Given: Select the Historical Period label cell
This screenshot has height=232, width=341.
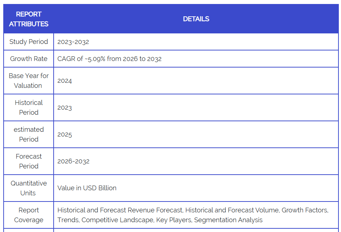Looking at the screenshot, I should [29, 107].
